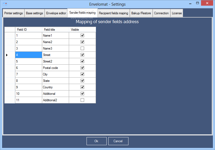215x150 pixels.
Task: Select the 'Name2' field title cell
Action: (x=55, y=42)
